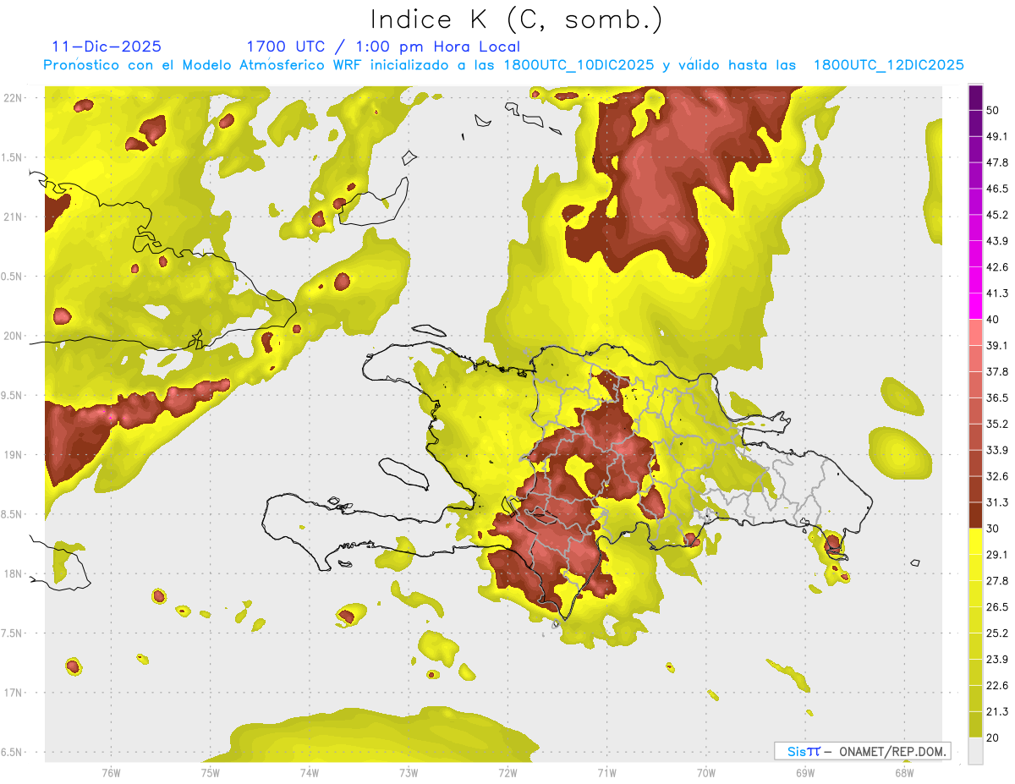Click the "SisTT - ONAMET/REP.DOM." credit box
The image size is (1015, 784).
[x=862, y=751]
